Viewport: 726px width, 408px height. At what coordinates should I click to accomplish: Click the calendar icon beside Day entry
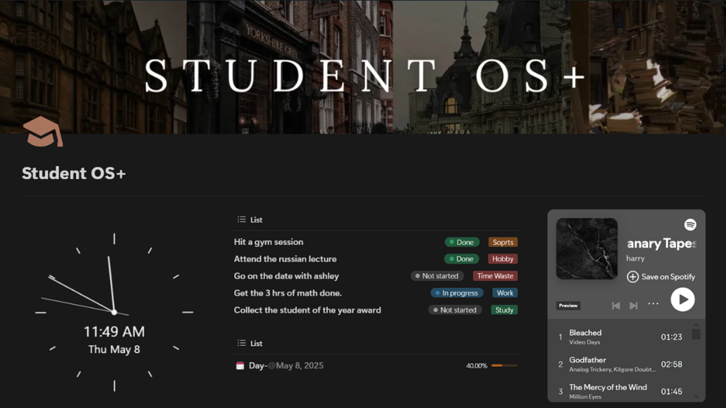[x=240, y=365]
